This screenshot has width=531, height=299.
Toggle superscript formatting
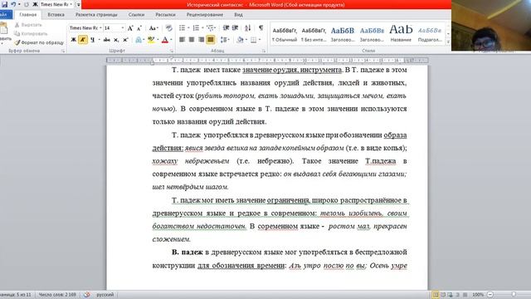[125, 40]
